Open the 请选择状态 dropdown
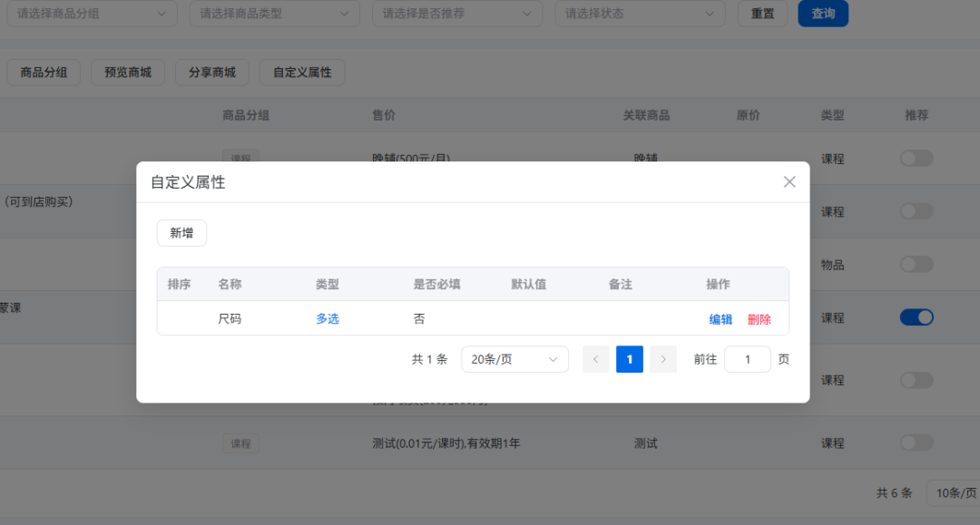980x525 pixels. 639,14
